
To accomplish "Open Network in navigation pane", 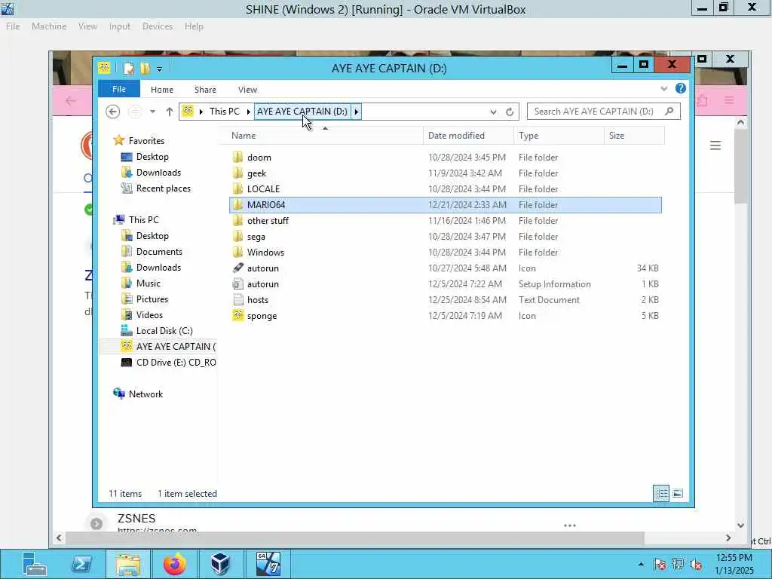I will tap(146, 394).
